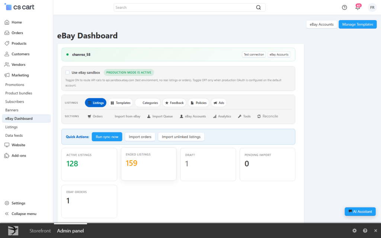The width and height of the screenshot is (381, 238).
Task: Open the notifications bell
Action: (x=358, y=7)
